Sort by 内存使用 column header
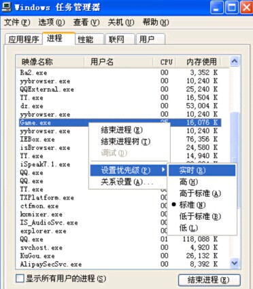 click(x=199, y=62)
